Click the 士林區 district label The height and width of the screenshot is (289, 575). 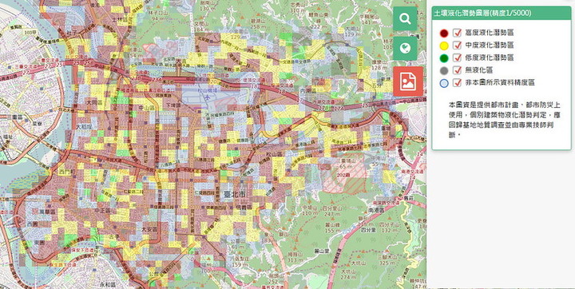(120, 19)
